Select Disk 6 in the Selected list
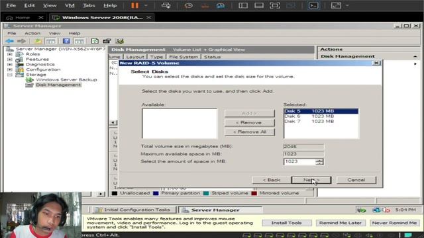Viewport: 424px width, 238px height. [x=321, y=116]
